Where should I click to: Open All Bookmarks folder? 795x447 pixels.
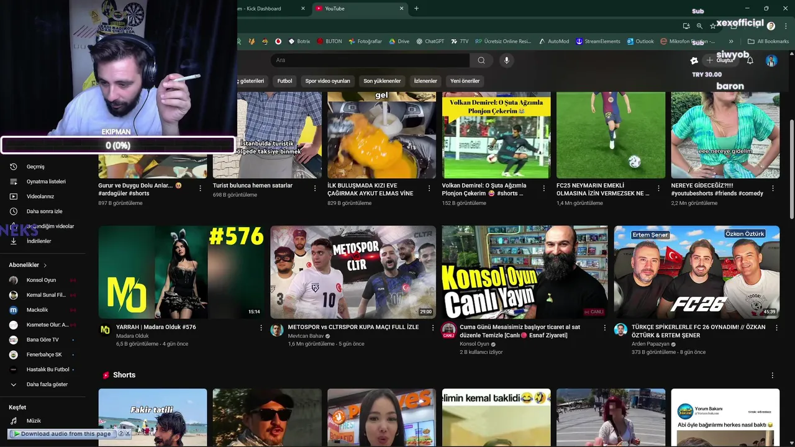pos(768,42)
